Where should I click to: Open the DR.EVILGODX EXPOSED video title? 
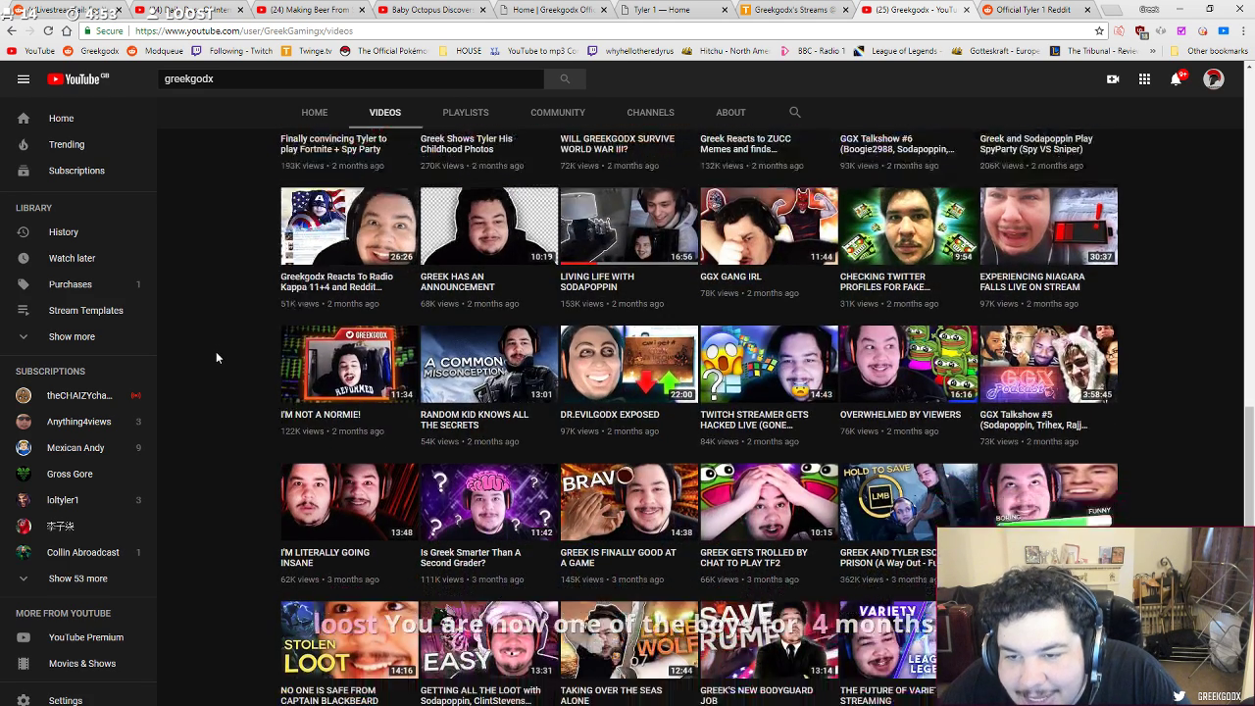(x=610, y=415)
